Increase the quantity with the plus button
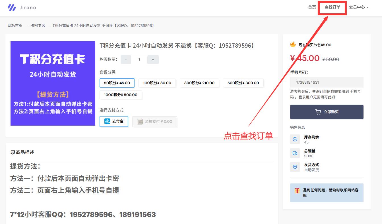 153,60
